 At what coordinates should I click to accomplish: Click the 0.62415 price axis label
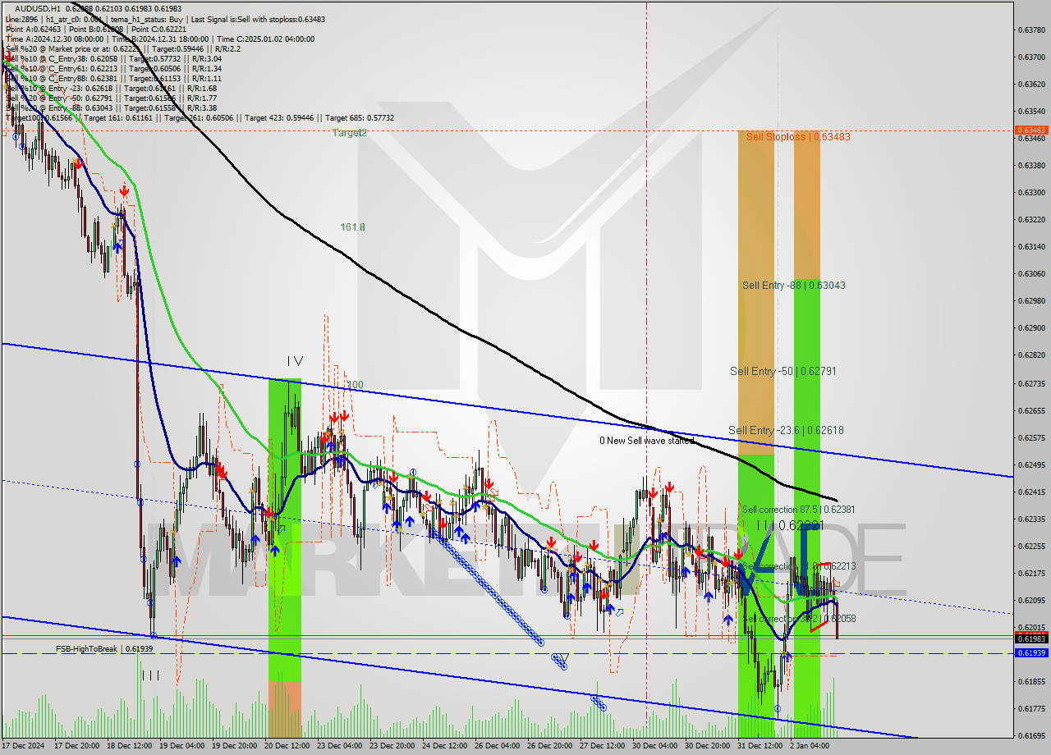(1030, 492)
